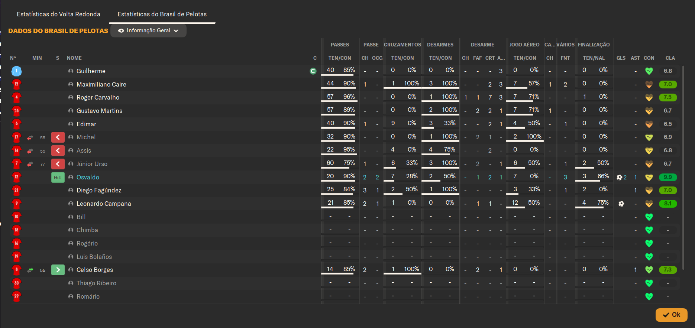The image size is (695, 328).
Task: Sort by the CRT column header
Action: click(490, 58)
